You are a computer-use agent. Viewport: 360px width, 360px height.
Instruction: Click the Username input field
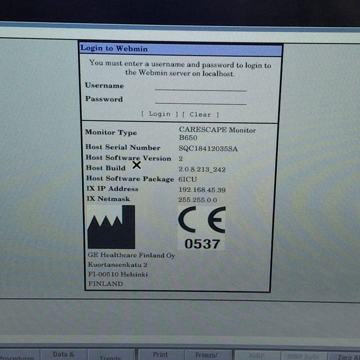pos(201,87)
